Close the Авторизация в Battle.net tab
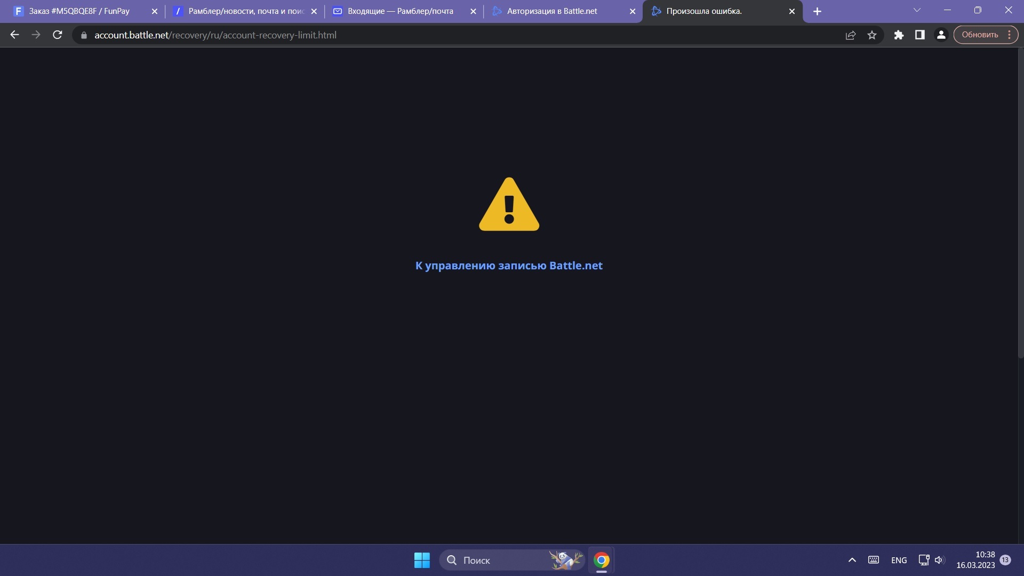 coord(633,11)
